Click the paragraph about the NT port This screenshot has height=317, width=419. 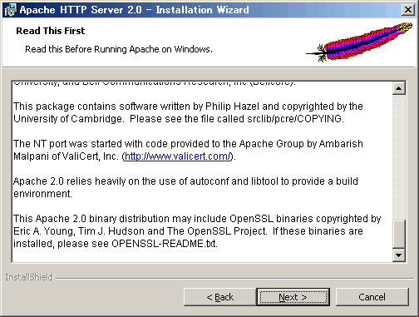coord(188,150)
